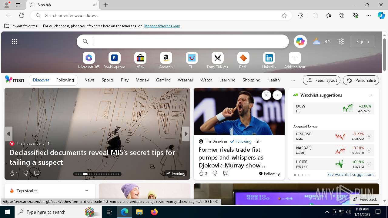Click the Sign in button
388x218 pixels.
(363, 41)
